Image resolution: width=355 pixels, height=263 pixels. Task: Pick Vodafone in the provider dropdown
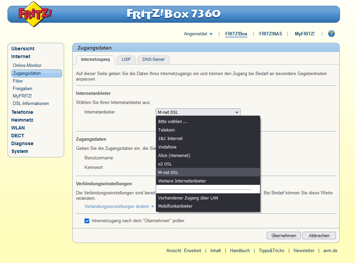208,147
